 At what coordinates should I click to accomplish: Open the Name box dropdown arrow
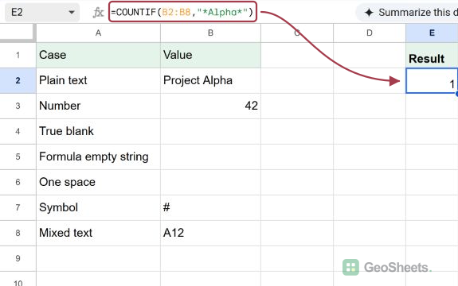pos(71,13)
